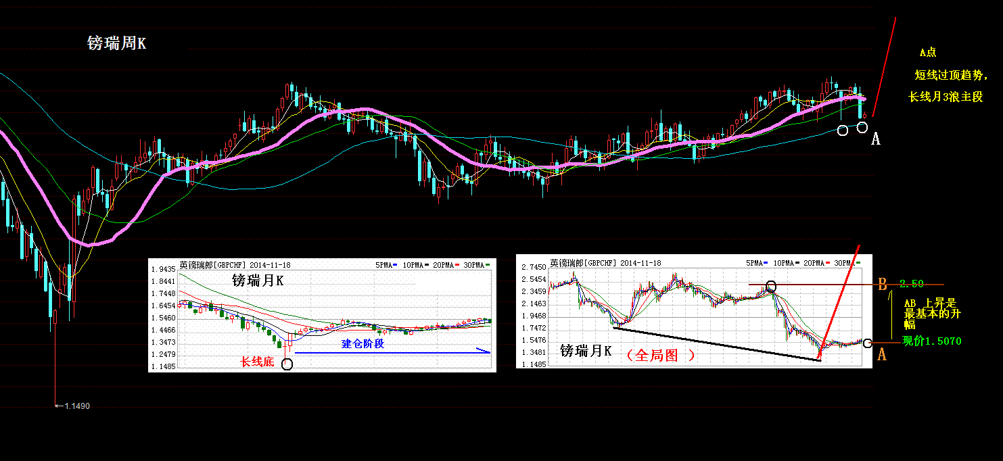This screenshot has height=461, width=1003.
Task: Click 10PMA legend in the 建仓阶段 inset
Action: pyautogui.click(x=417, y=266)
